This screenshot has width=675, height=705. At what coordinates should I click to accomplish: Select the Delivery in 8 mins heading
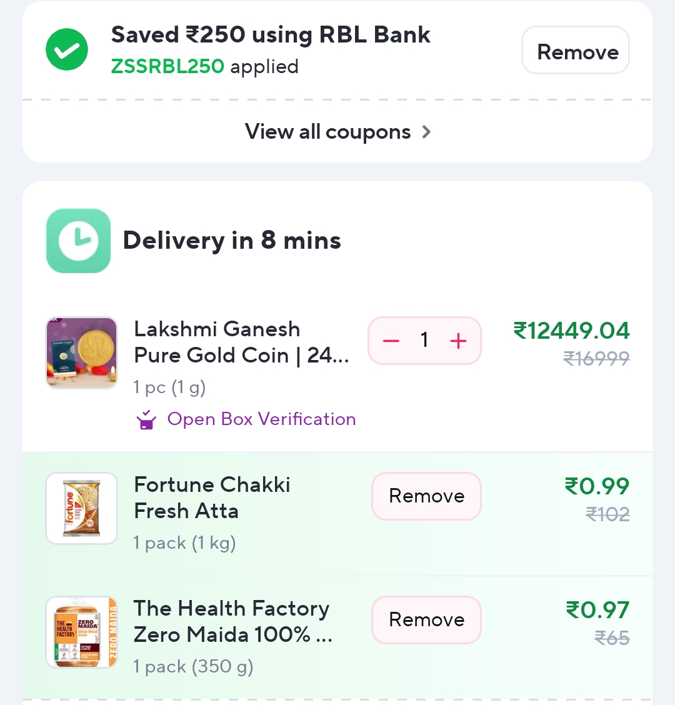pyautogui.click(x=232, y=240)
